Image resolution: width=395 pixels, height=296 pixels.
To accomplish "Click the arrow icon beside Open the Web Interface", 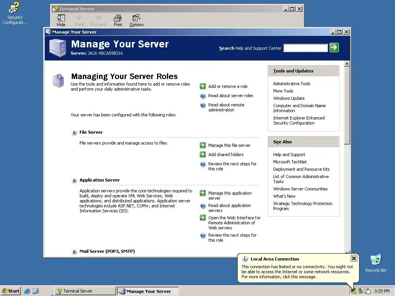I will (203, 218).
